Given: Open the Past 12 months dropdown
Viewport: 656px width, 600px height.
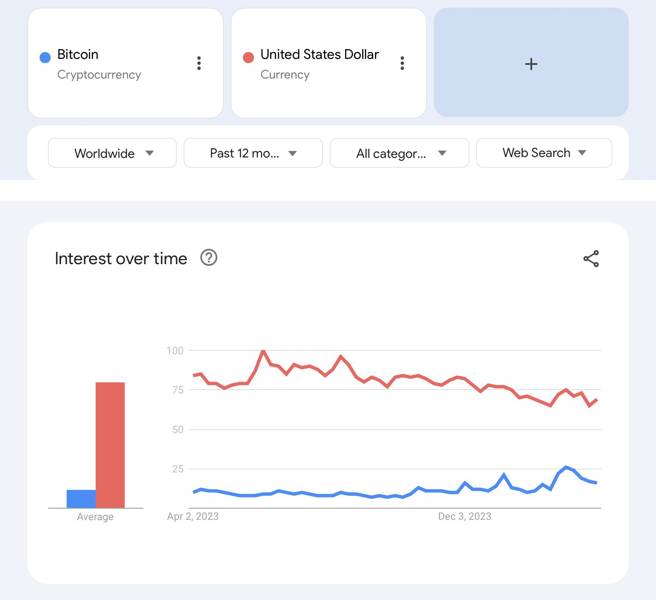Looking at the screenshot, I should 253,153.
